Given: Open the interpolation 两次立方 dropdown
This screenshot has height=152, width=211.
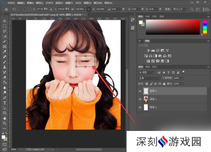Looking at the screenshot, I should pos(180,9).
